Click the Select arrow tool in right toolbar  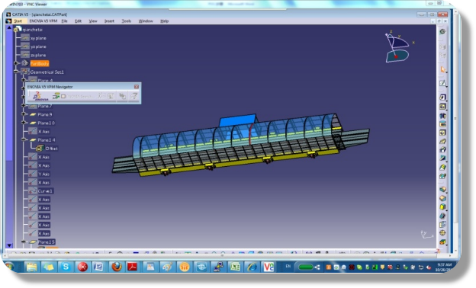pos(443,70)
